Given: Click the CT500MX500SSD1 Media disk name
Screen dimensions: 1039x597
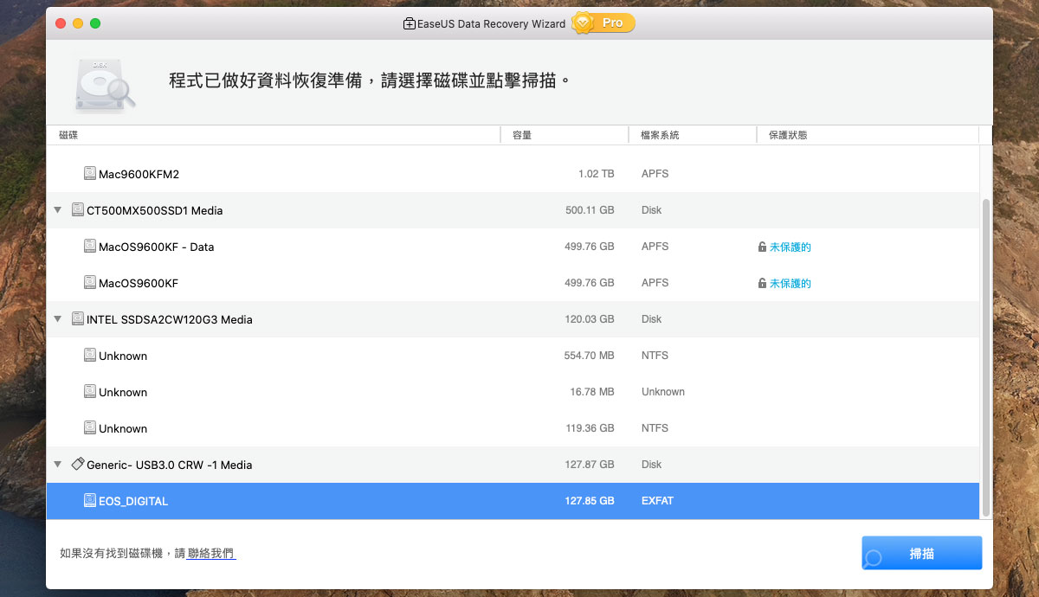Looking at the screenshot, I should (x=155, y=210).
